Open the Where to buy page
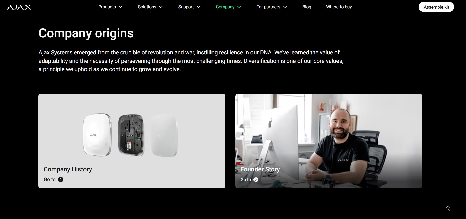 [339, 7]
